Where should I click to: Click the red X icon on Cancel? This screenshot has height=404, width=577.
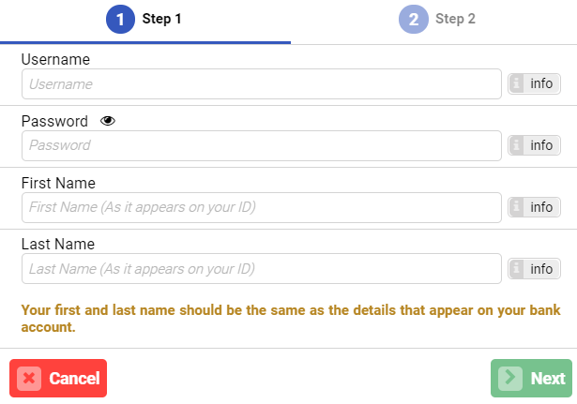point(29,379)
